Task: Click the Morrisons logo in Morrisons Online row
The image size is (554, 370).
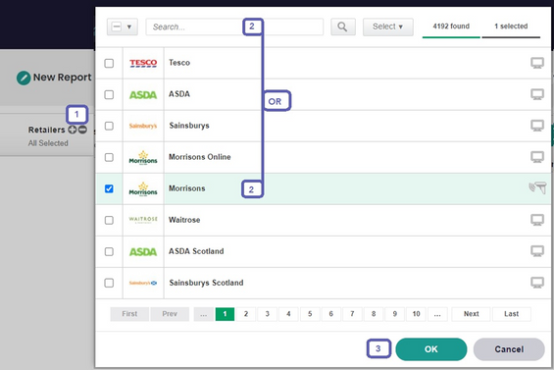Action: (143, 157)
